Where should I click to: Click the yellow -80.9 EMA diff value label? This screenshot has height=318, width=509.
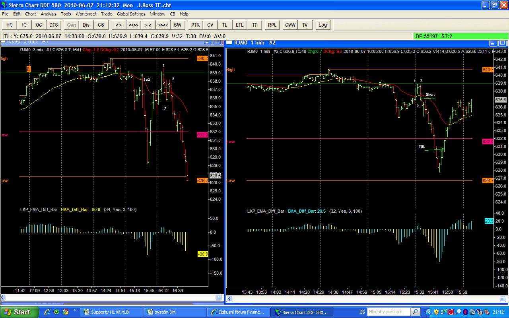coord(202,254)
